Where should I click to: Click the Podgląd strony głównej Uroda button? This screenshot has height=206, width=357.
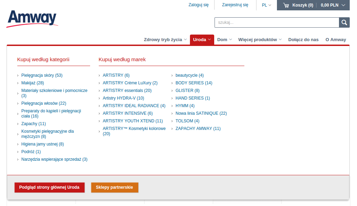[x=50, y=187]
